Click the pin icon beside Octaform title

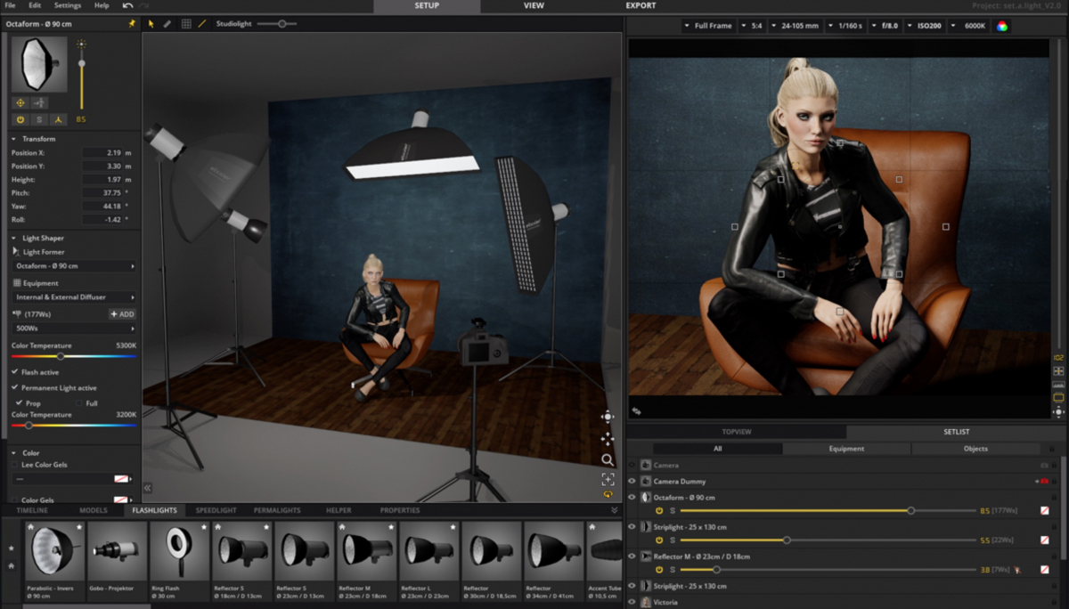132,24
